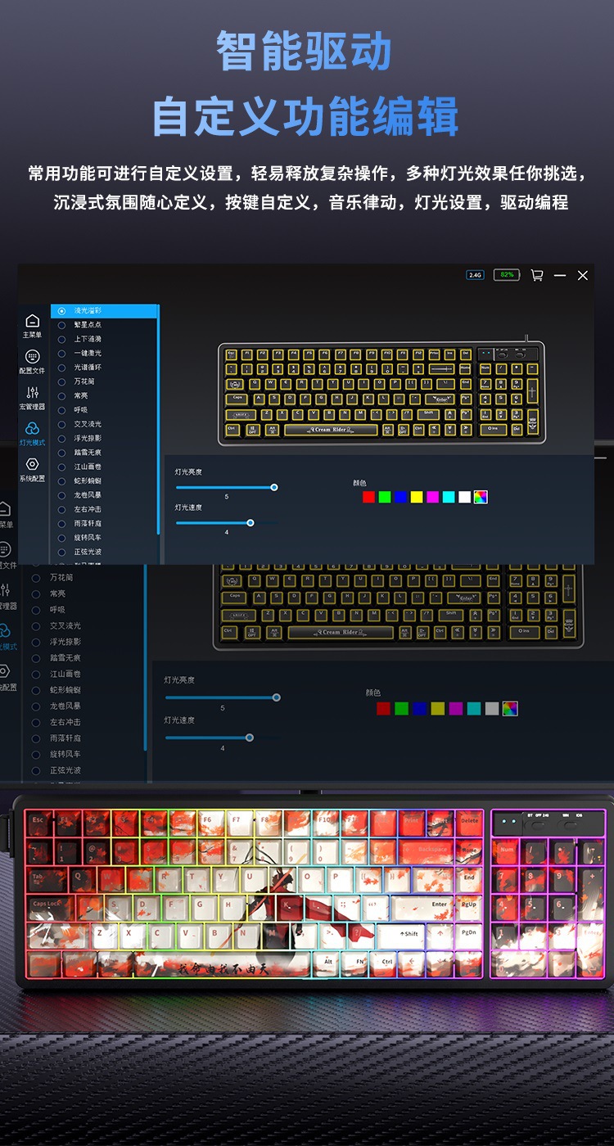Pick the red swatch in rear dimmed window
Screen dimensions: 614x1146
click(383, 709)
